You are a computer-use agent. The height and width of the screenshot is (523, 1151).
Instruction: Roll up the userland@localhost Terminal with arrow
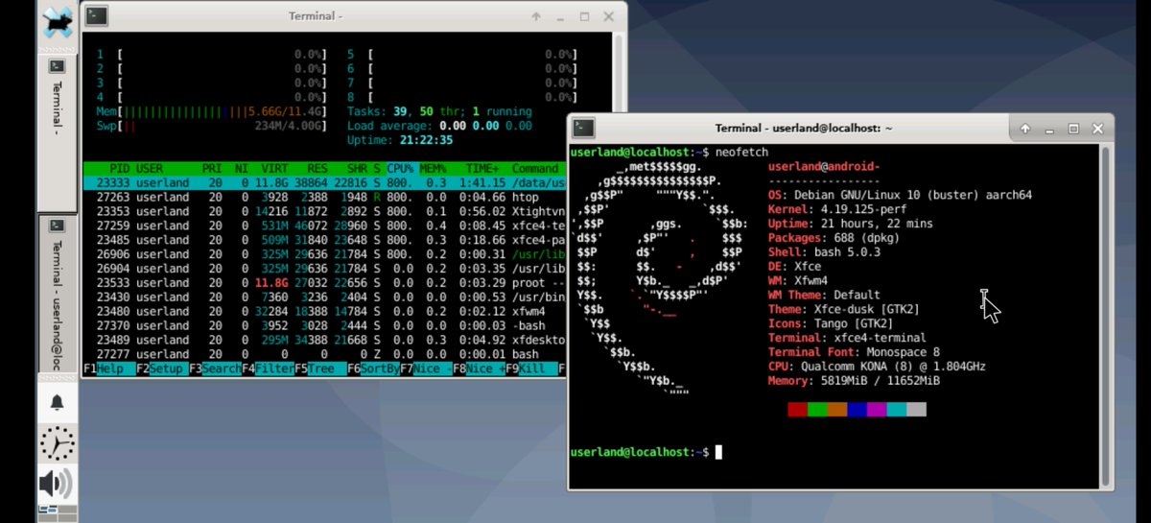pyautogui.click(x=1025, y=129)
